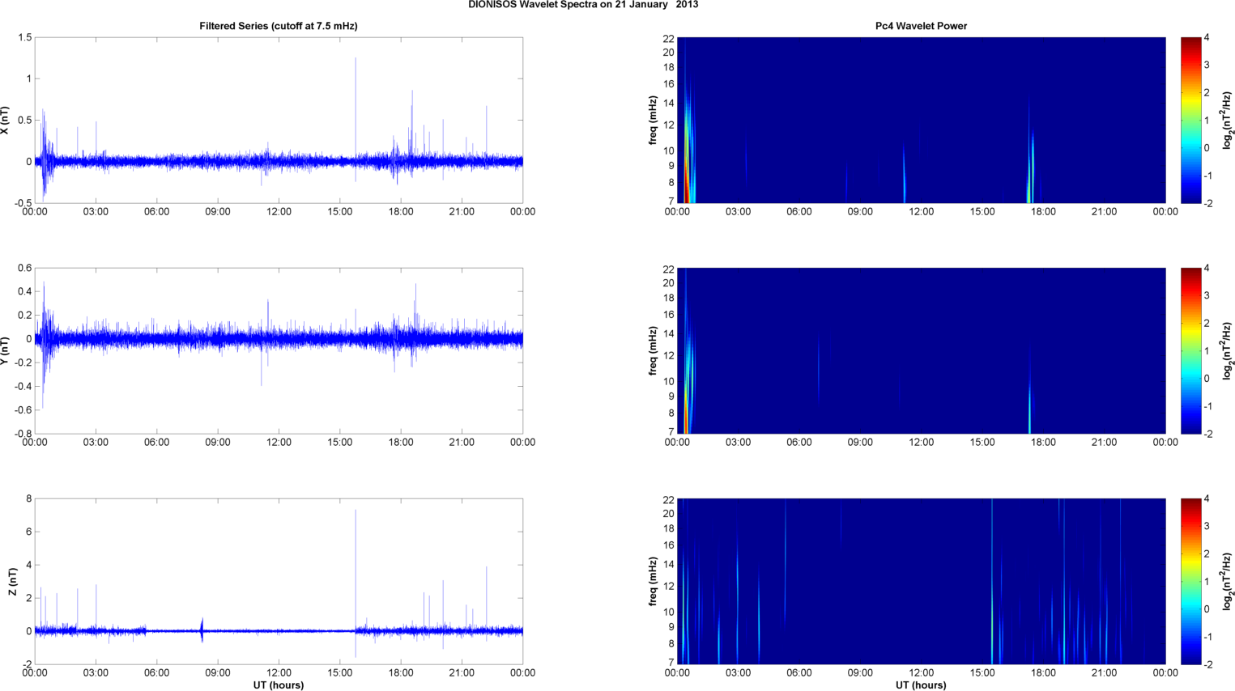1235x691 pixels.
Task: Select the Y (nT) axis label
Action: pyautogui.click(x=5, y=350)
